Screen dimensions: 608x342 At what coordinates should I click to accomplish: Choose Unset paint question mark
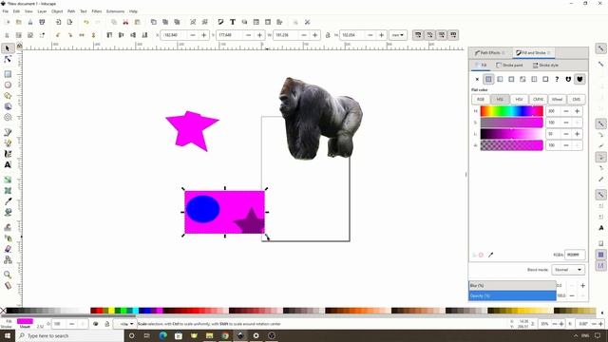click(557, 79)
